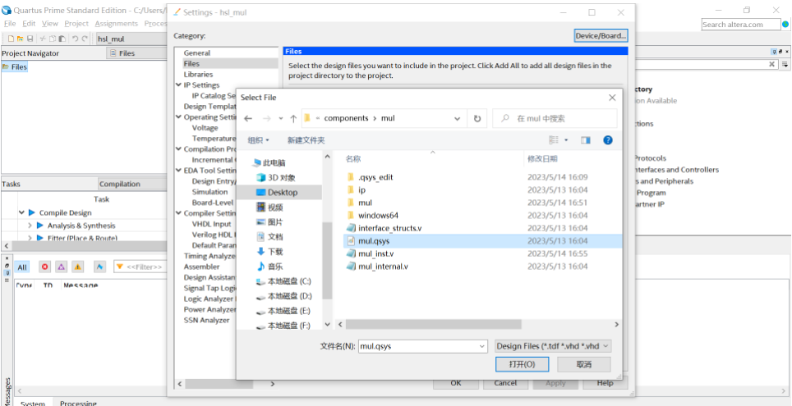This screenshot has width=792, height=406.
Task: Open the windows64 folder
Action: pos(373,216)
